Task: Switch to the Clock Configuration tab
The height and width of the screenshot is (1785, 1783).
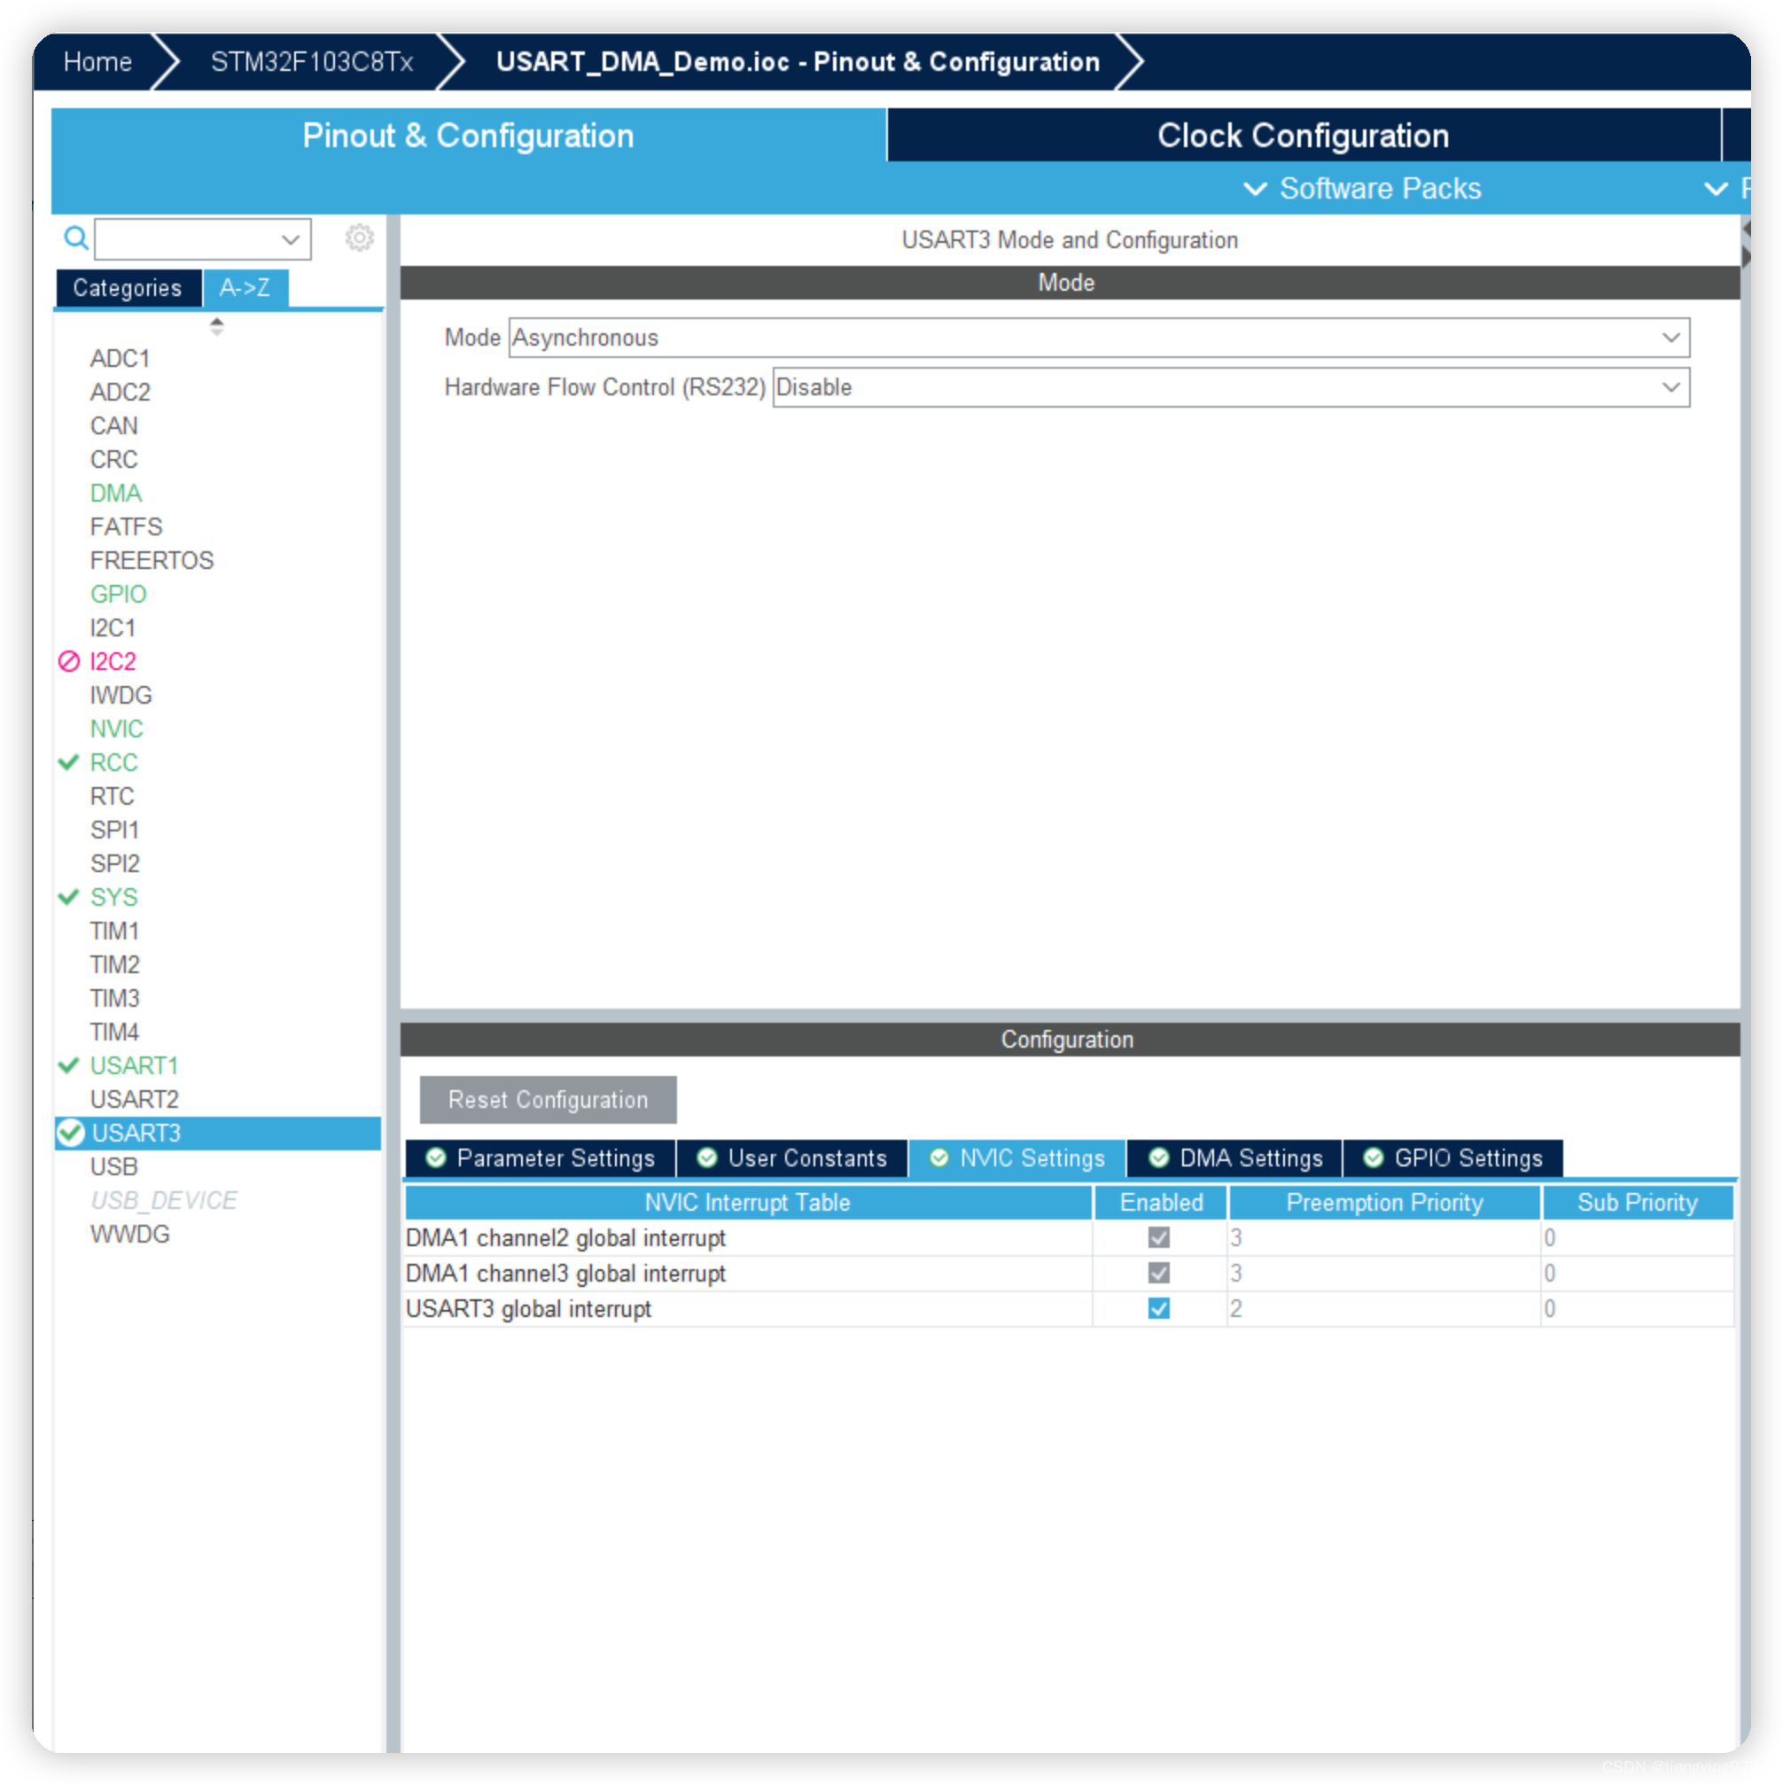Action: click(1303, 136)
